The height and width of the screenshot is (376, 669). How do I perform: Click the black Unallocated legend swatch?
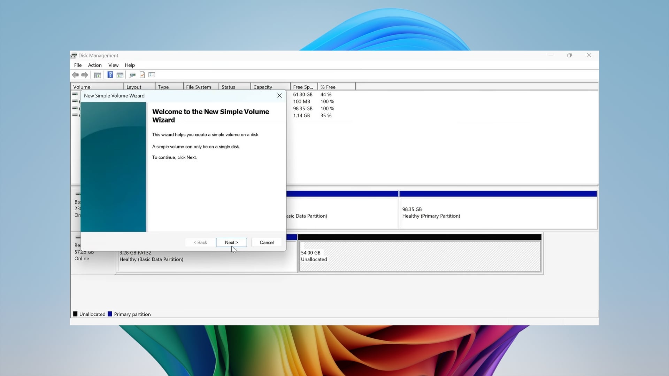pos(75,314)
